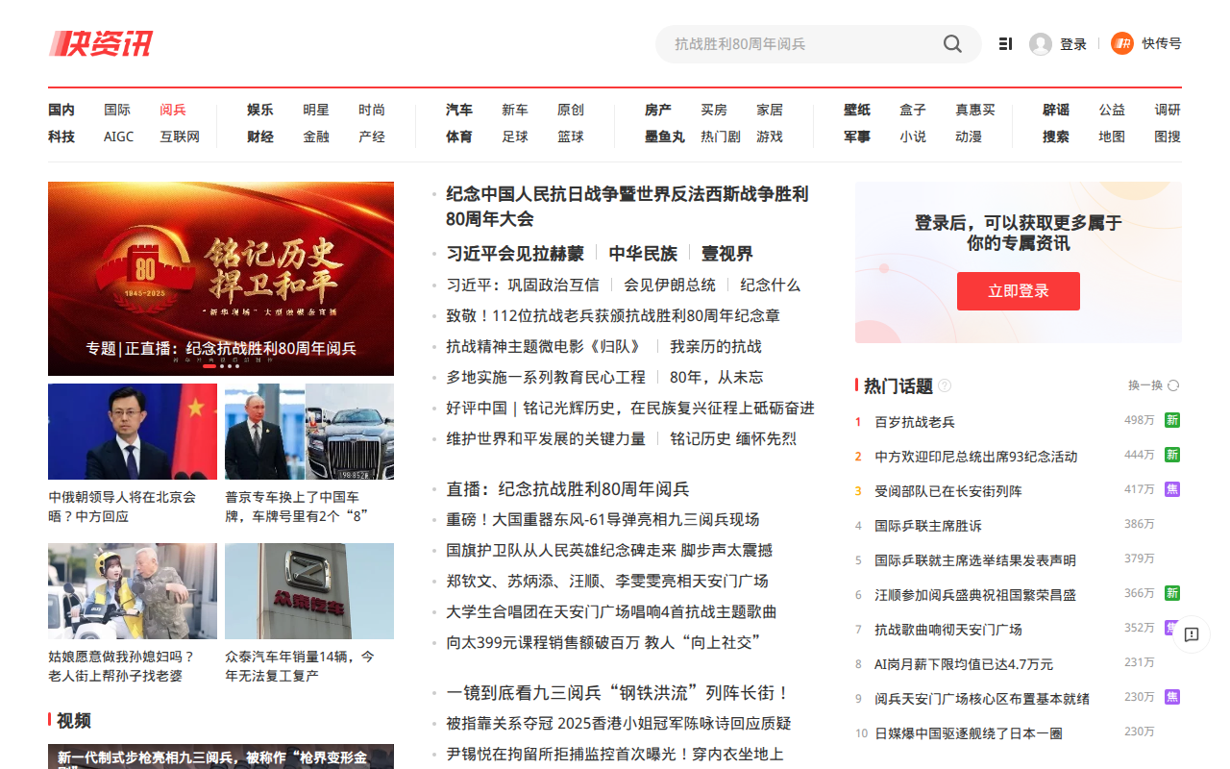Image resolution: width=1230 pixels, height=769 pixels.
Task: Open the floating feedback icon
Action: click(x=1192, y=634)
